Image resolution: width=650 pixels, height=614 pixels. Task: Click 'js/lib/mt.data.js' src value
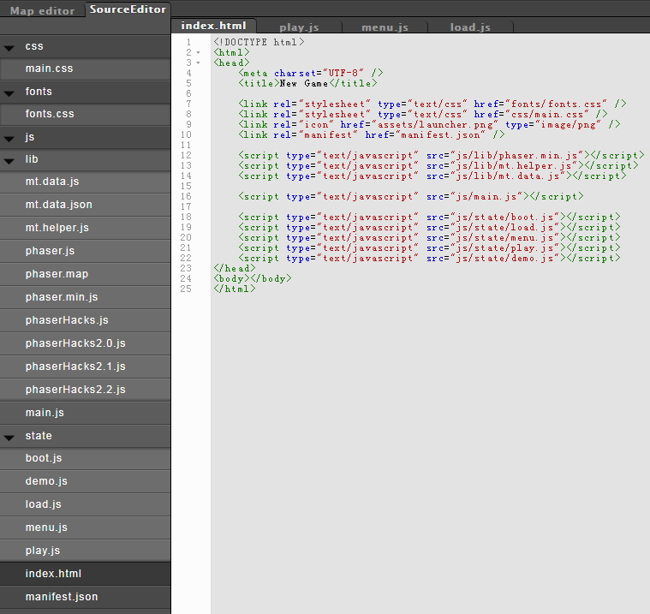pos(508,176)
